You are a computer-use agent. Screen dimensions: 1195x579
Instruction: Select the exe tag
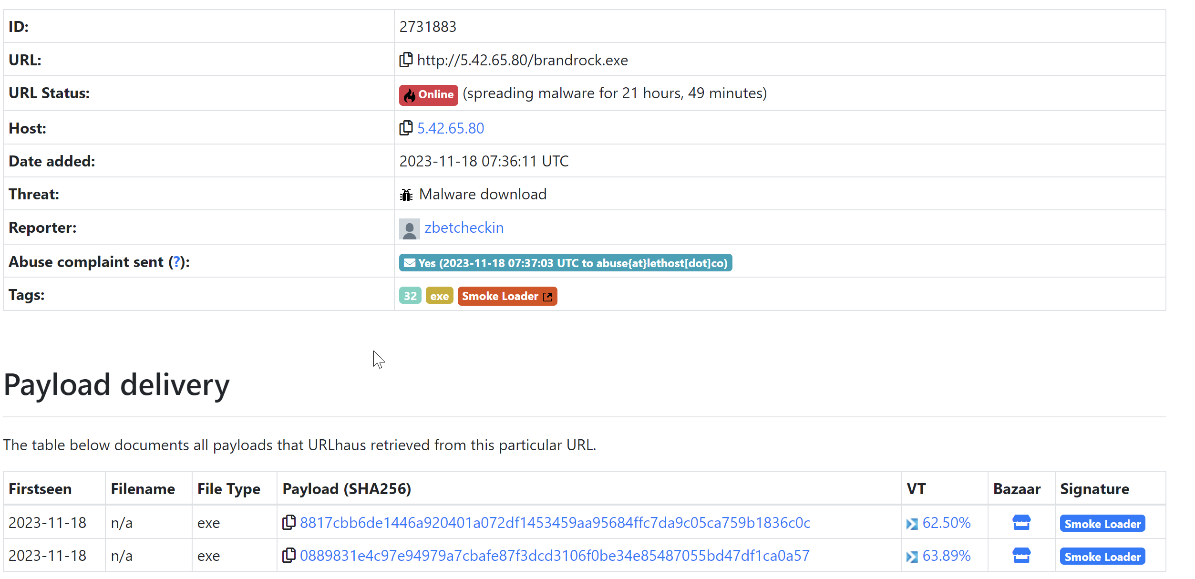439,296
